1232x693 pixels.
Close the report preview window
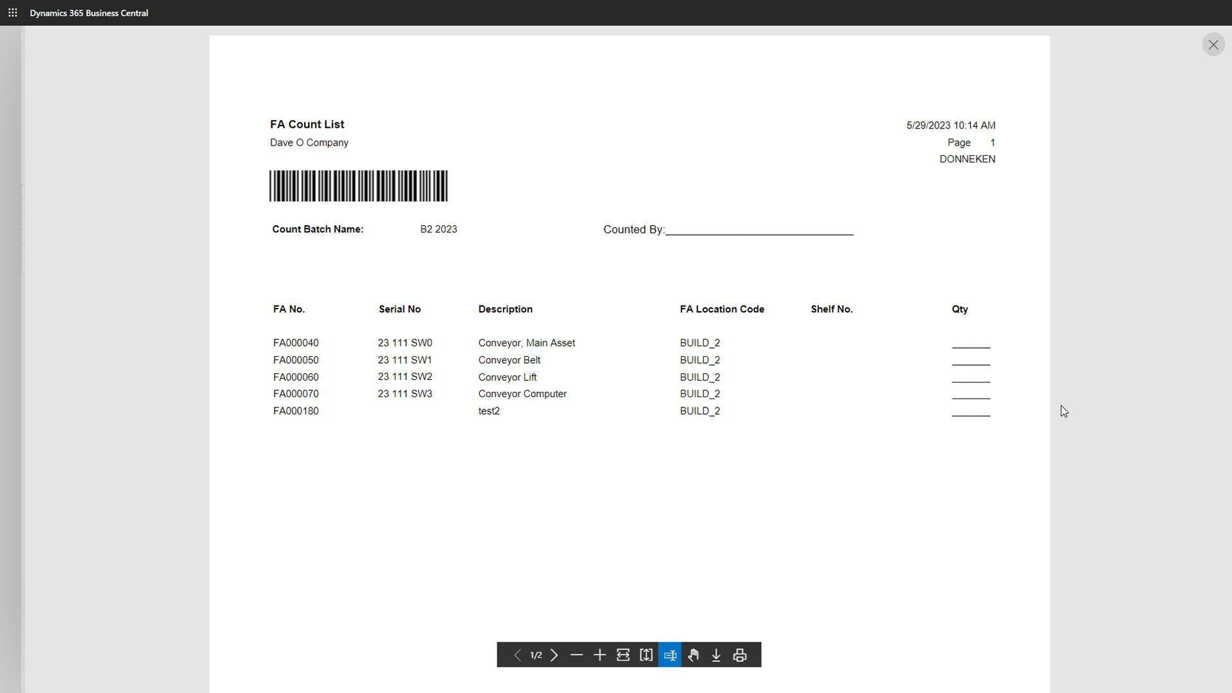1213,45
